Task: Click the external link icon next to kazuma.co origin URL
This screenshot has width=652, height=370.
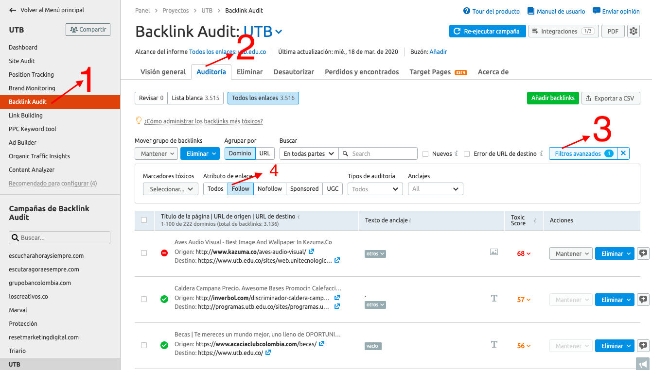Action: (x=312, y=252)
